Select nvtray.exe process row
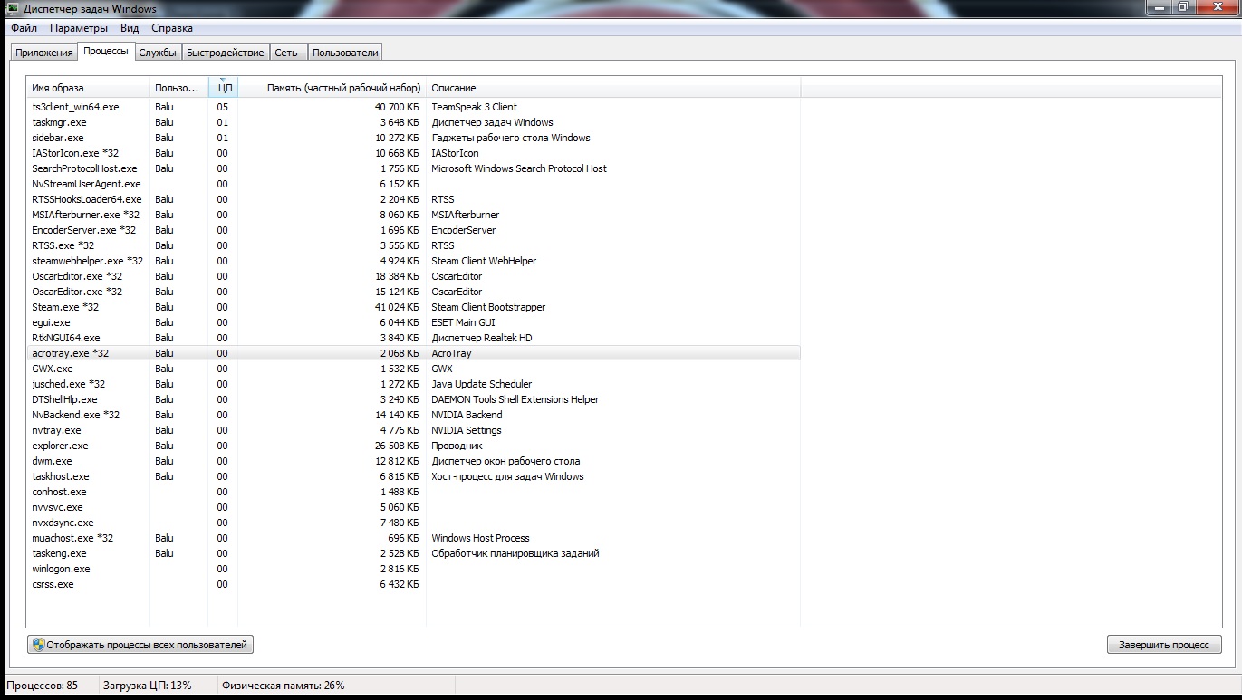This screenshot has height=700, width=1242. (x=414, y=430)
